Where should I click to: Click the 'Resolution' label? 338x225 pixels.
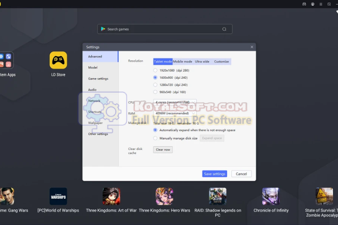[136, 61]
